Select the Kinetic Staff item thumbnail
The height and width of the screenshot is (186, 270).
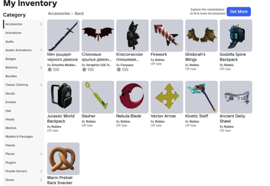point(201,97)
